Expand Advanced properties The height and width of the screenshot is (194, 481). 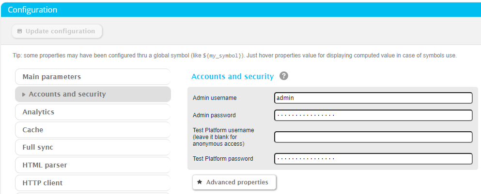tap(234, 182)
